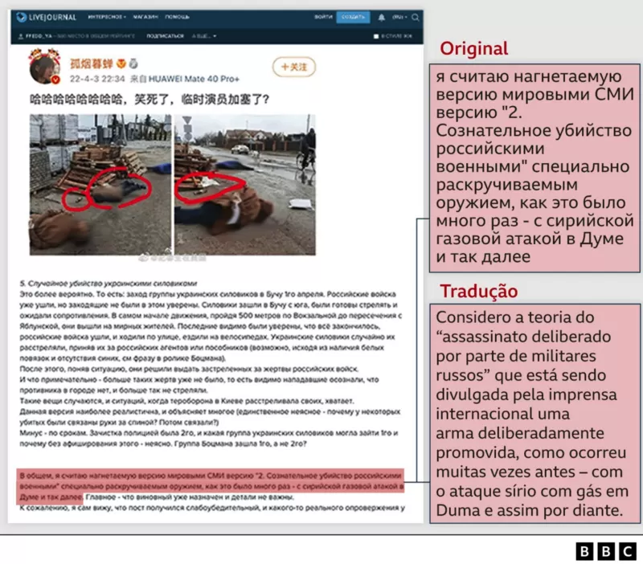Click the orange verified badge beside username
The image size is (643, 564).
click(x=122, y=62)
